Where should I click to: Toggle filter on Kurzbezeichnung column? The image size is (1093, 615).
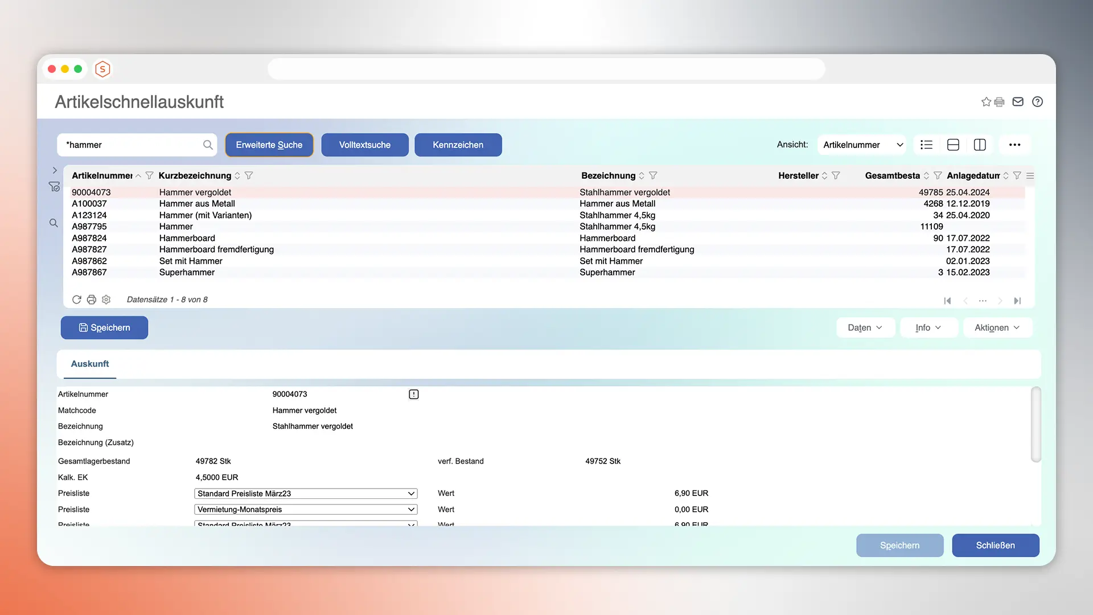(249, 175)
